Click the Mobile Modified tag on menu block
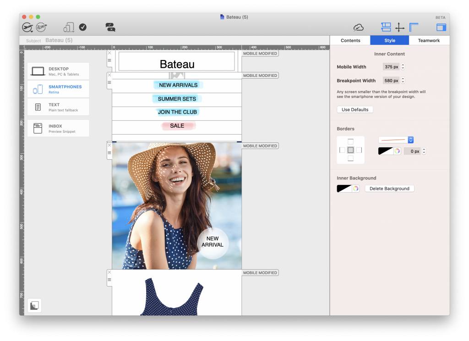469x341 pixels. pyautogui.click(x=260, y=76)
